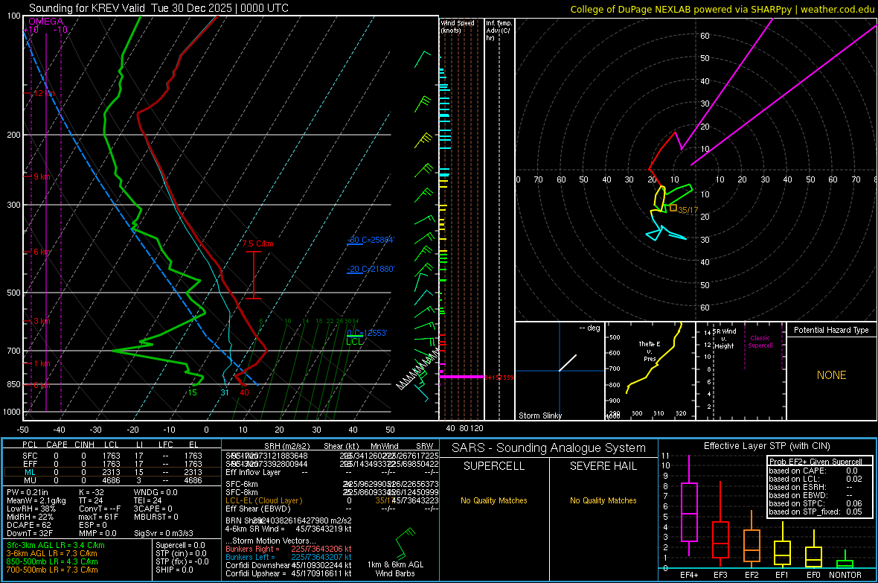Screen dimensions: 878x583
Task: Select the highlighted ML parcel row
Action: pyautogui.click(x=112, y=472)
